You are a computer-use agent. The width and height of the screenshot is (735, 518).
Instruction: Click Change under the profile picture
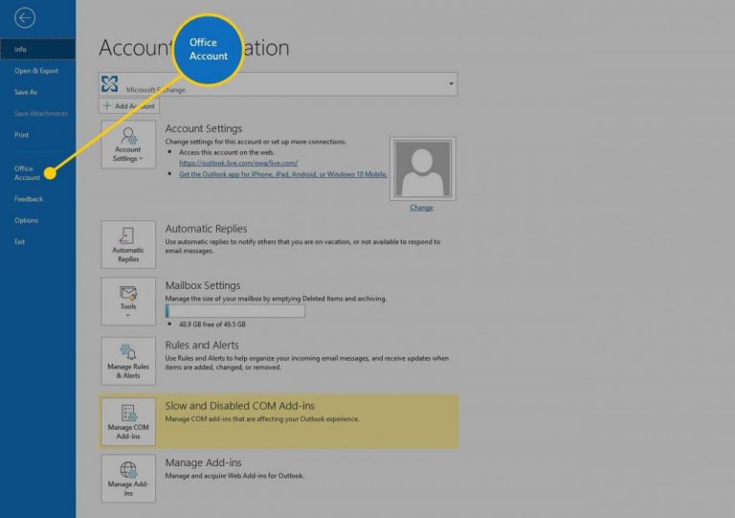(421, 208)
